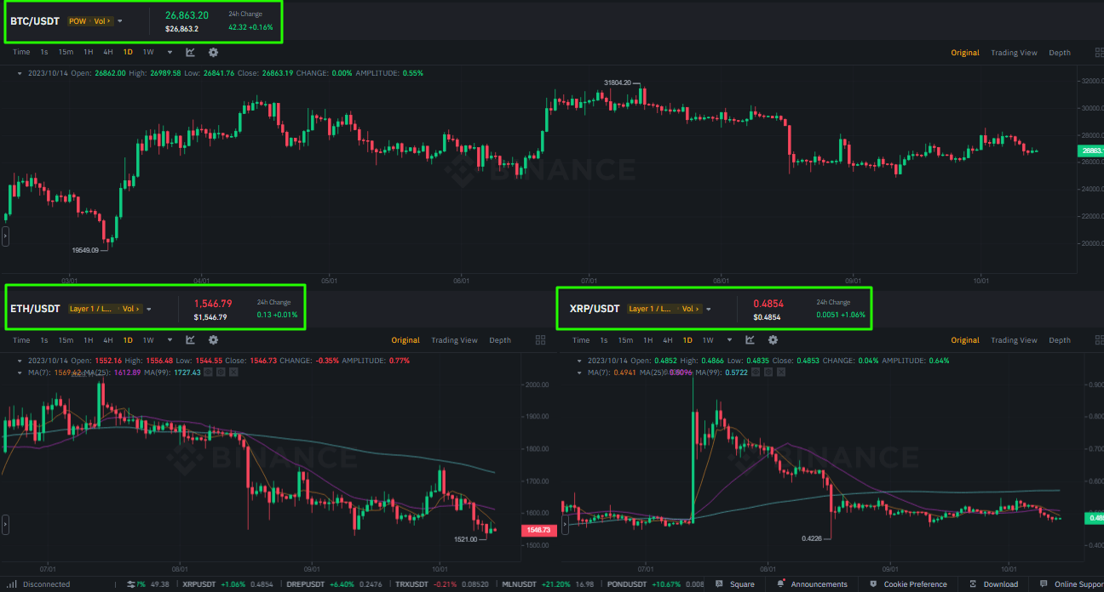This screenshot has width=1104, height=592.
Task: Open technical indicators on ETH/USDT chart
Action: [x=191, y=339]
